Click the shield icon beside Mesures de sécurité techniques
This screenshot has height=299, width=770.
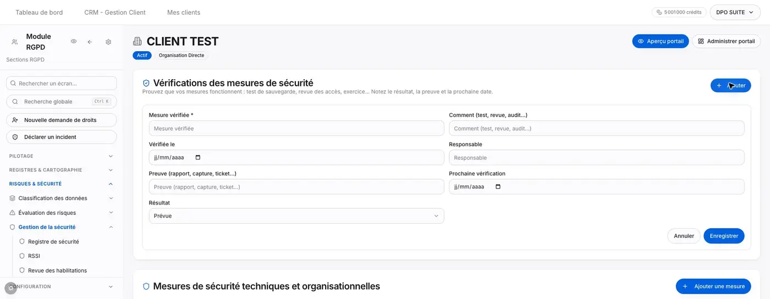[146, 286]
